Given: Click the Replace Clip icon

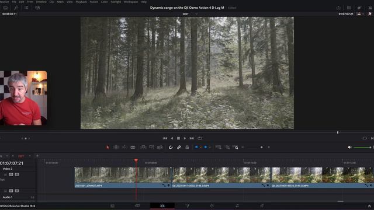Looking at the screenshot, I should point(160,148).
